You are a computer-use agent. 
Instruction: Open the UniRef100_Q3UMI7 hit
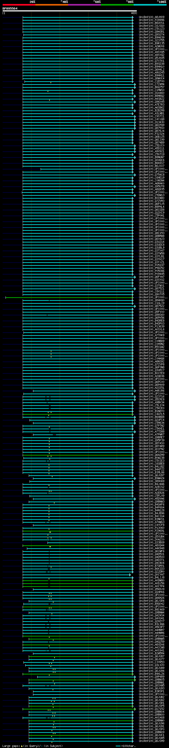[x=152, y=370]
